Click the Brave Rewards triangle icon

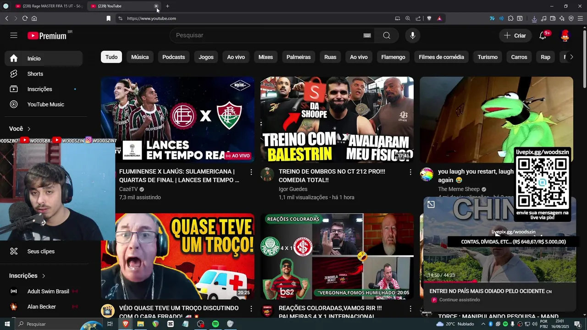click(x=439, y=18)
